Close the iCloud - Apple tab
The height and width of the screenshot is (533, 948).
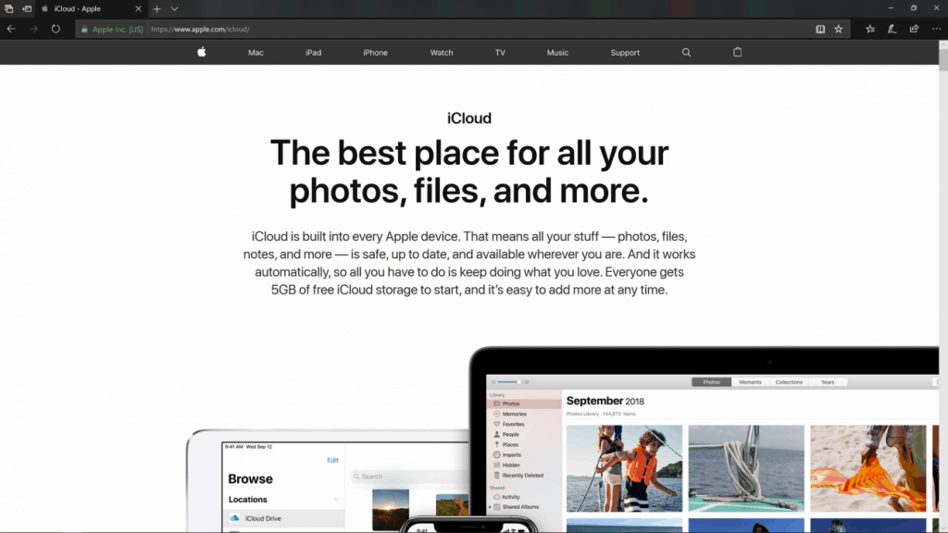[x=139, y=9]
